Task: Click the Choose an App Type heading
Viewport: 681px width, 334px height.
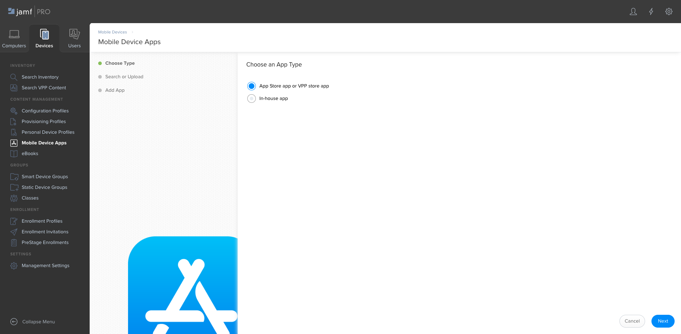Action: tap(274, 65)
